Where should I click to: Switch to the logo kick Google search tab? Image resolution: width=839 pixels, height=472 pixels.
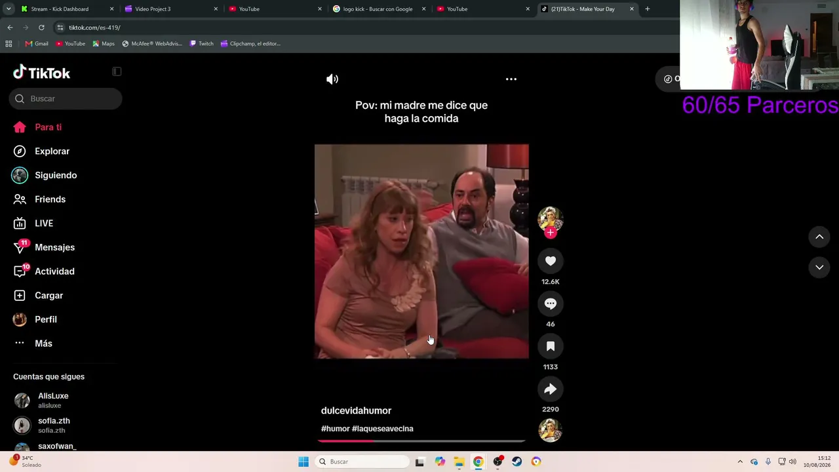coord(378,9)
